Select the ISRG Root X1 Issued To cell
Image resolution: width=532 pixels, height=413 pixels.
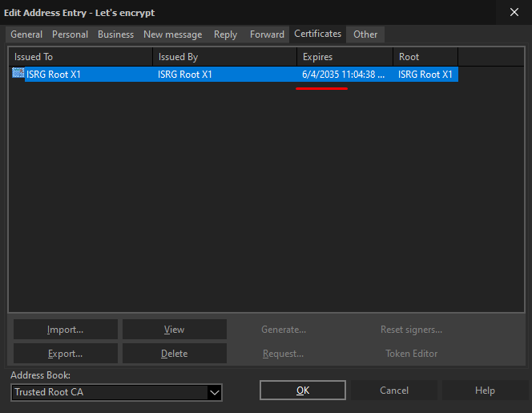point(53,75)
